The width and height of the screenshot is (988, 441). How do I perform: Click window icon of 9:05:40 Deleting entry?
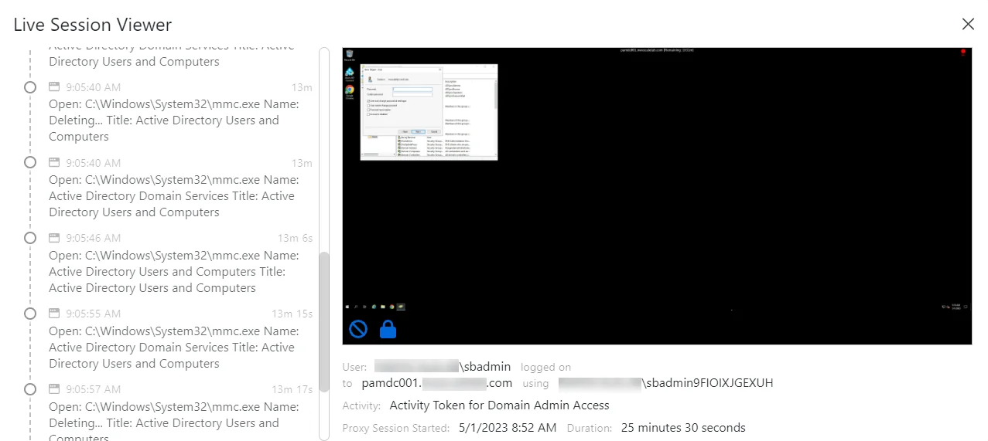point(54,87)
